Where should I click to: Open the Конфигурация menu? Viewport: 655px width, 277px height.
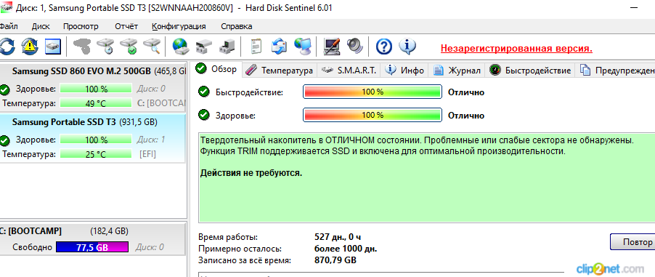(179, 26)
